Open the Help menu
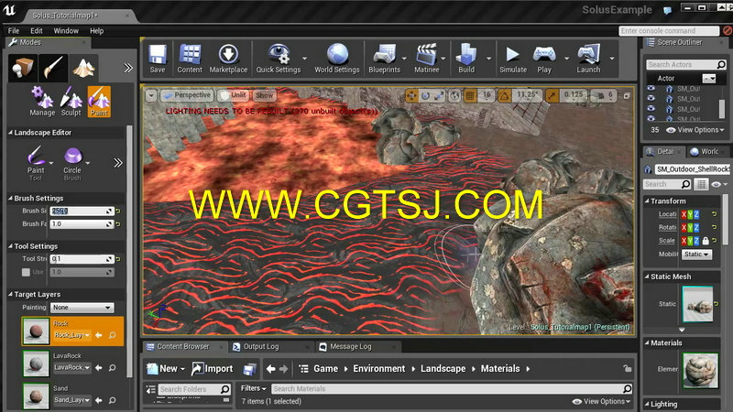This screenshot has width=733, height=412. coord(97,31)
